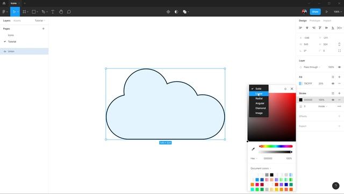
Task: Remove the 000000 stroke
Action: [339, 100]
